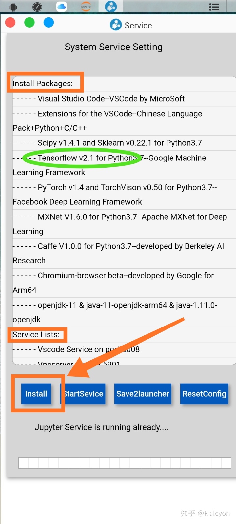Click the StartSevice button
Viewport: 236px width, 524px height.
pyautogui.click(x=83, y=394)
